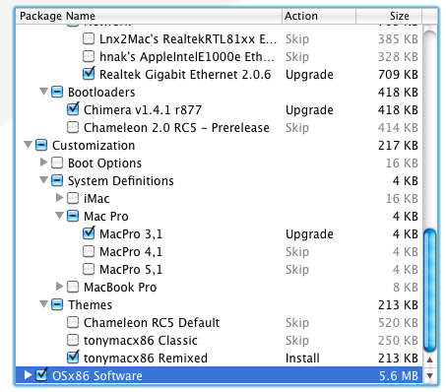Image resolution: width=446 pixels, height=392 pixels.
Task: Collapse the Customization section
Action: pyautogui.click(x=28, y=145)
